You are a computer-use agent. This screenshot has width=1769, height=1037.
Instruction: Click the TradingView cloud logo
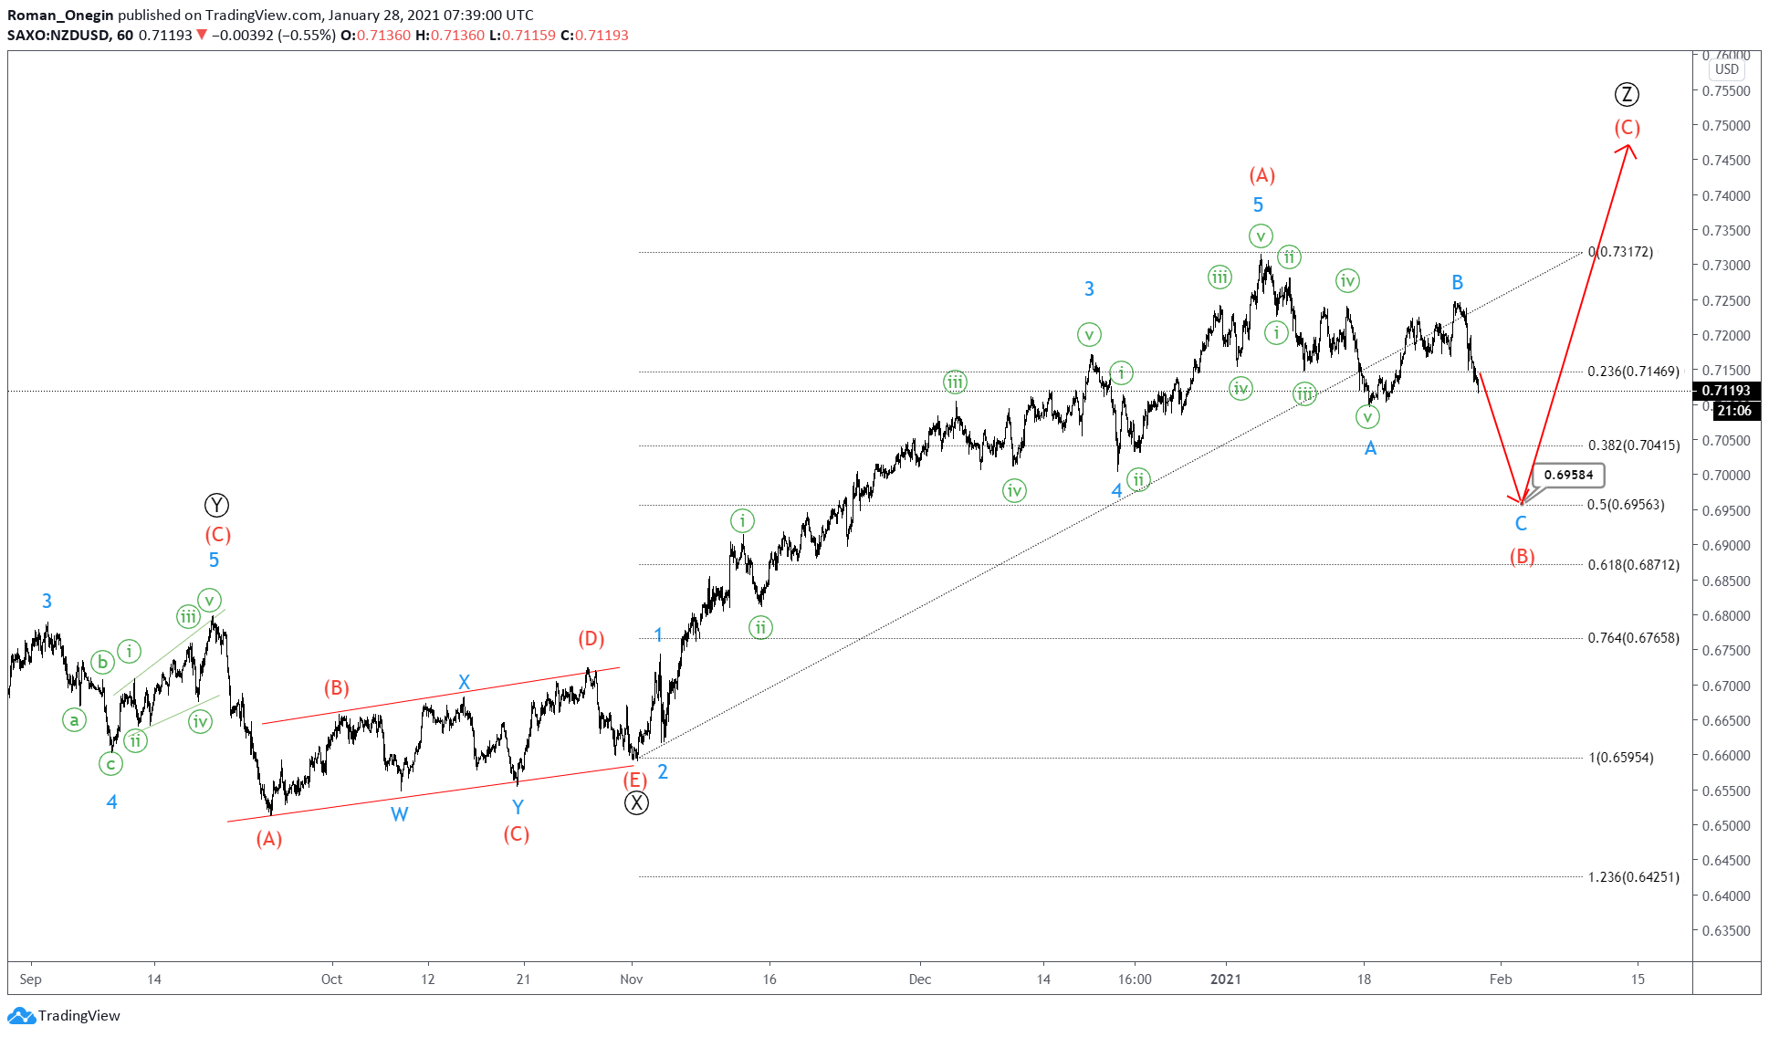[x=20, y=1015]
